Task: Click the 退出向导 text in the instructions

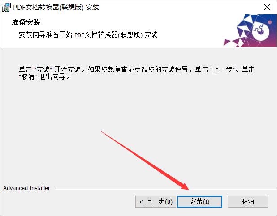Action: [52, 77]
